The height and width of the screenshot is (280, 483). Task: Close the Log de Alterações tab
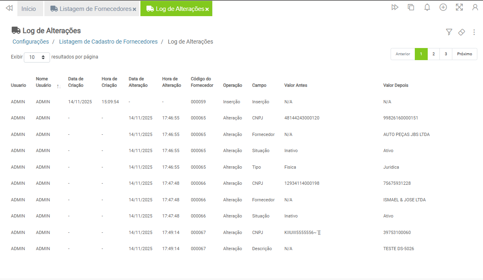(207, 9)
